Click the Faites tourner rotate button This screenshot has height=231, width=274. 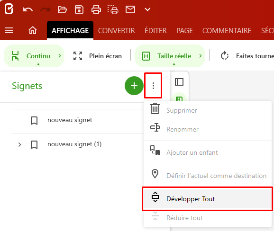point(247,56)
